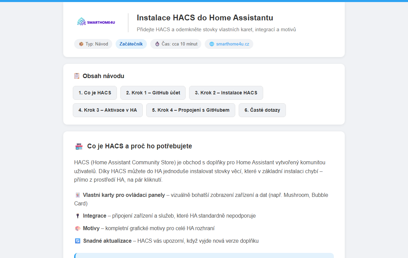Click the globe icon before smarthome4u.cz

point(212,44)
